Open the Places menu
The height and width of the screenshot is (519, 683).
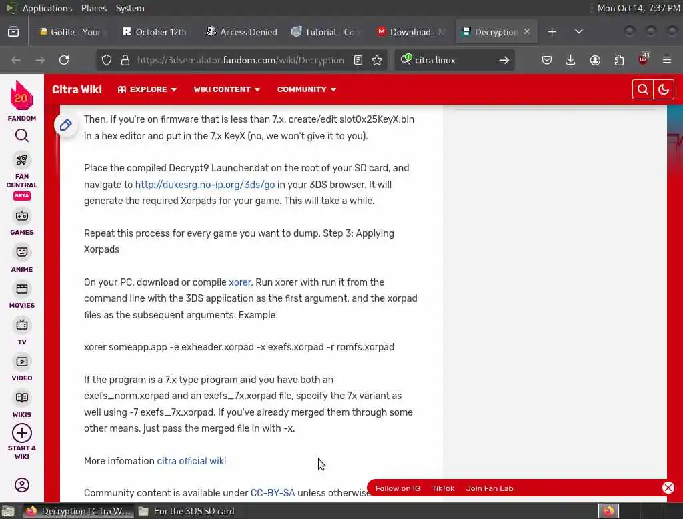(x=93, y=8)
